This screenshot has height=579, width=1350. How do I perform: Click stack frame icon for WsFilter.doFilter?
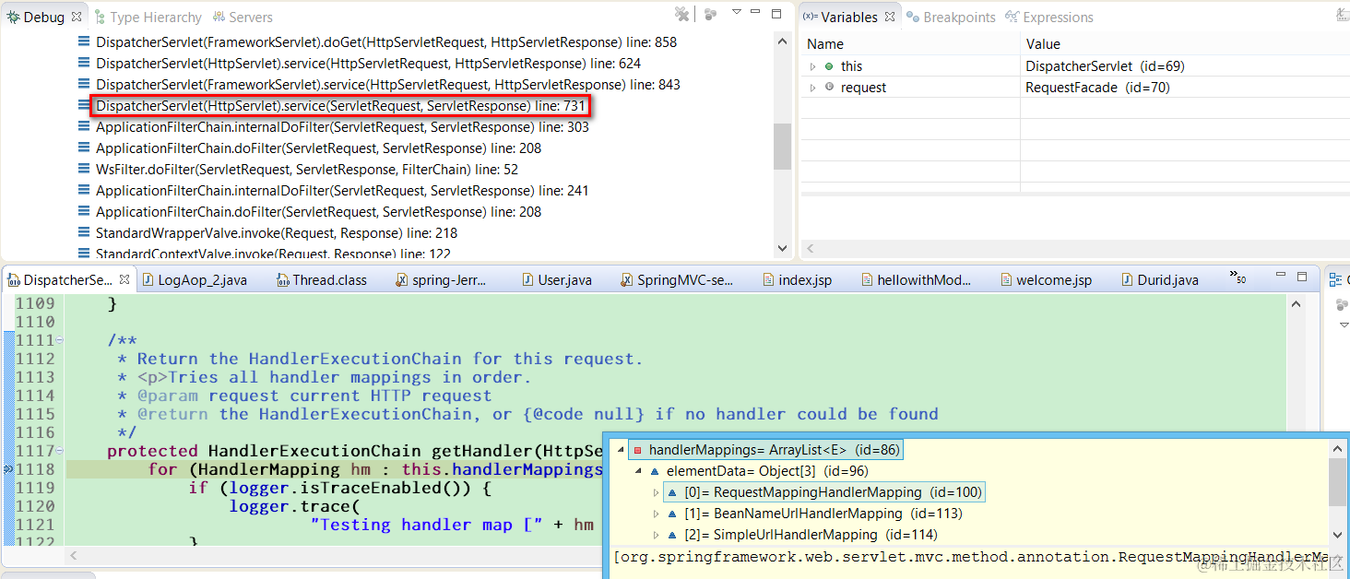pyautogui.click(x=84, y=170)
